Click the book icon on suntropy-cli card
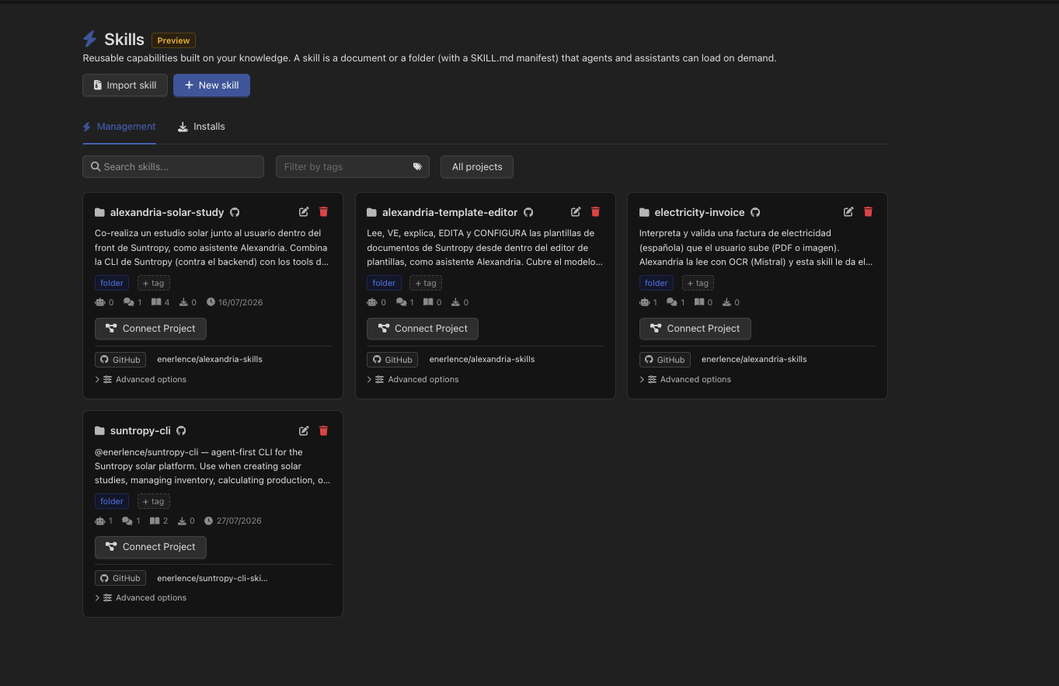Viewport: 1059px width, 686px height. coord(155,521)
